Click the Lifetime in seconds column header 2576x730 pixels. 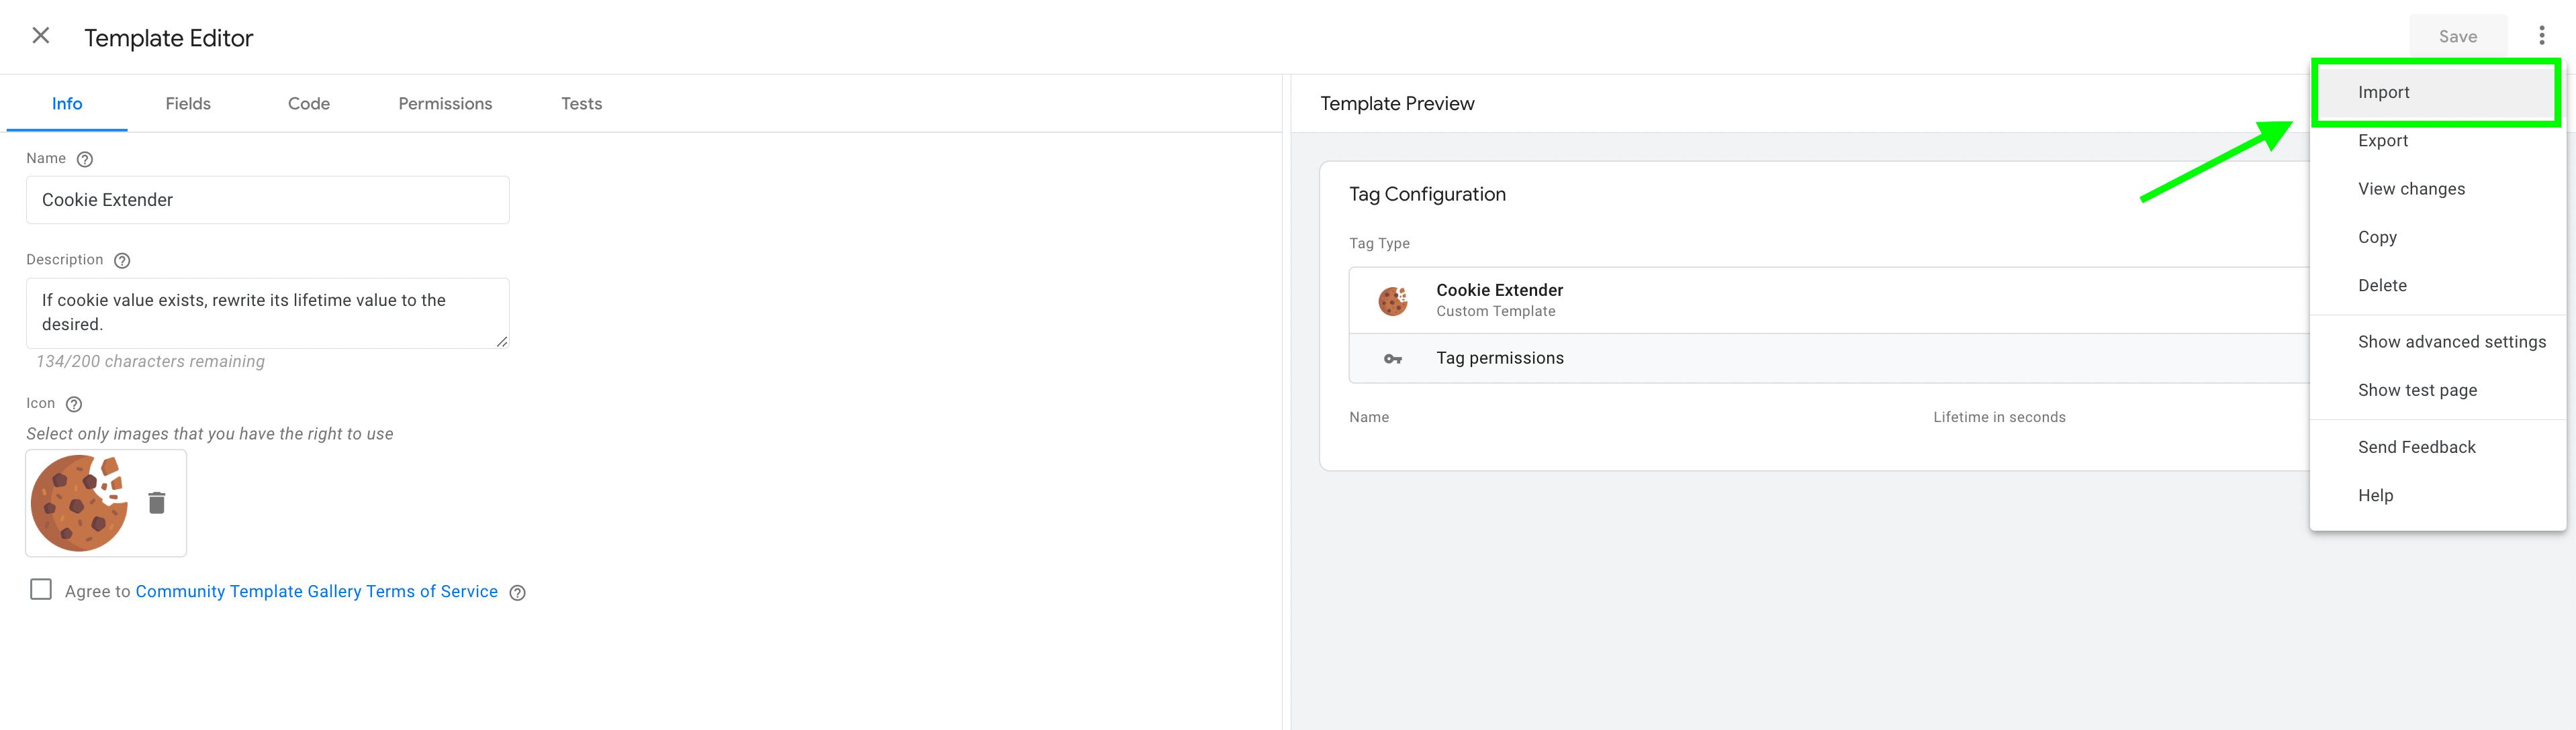[1998, 417]
